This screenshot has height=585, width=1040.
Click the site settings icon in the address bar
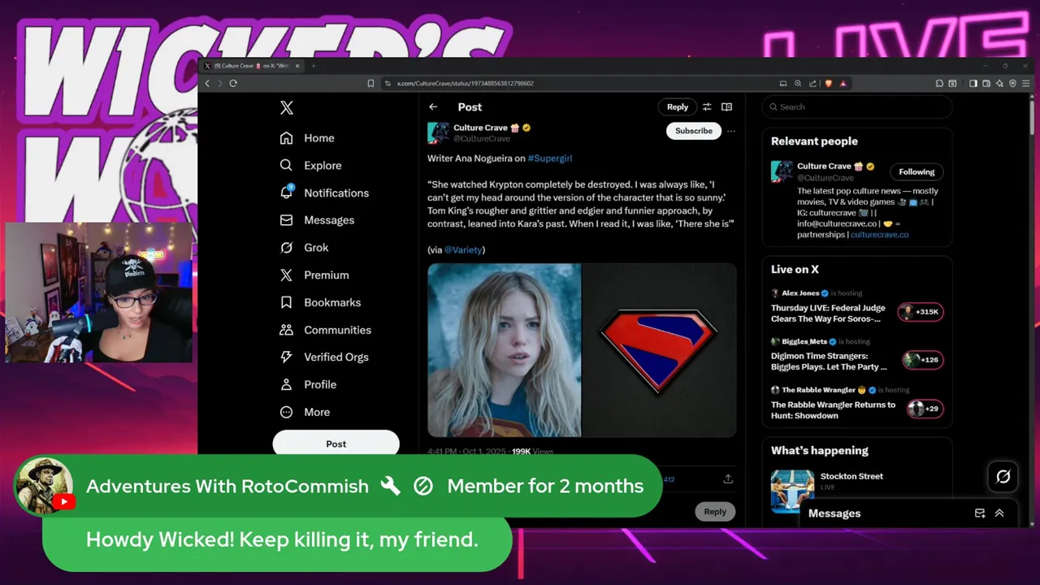[x=388, y=83]
